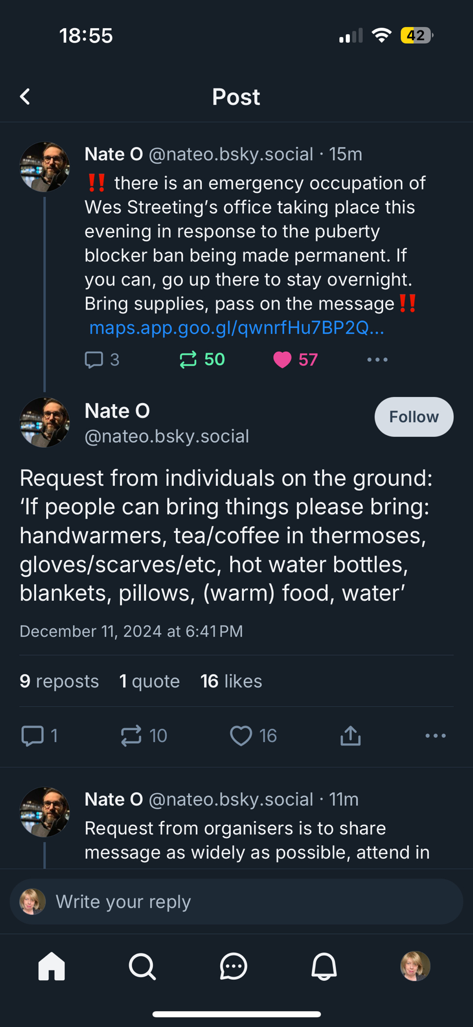Repost the main post with 10 reposts
The image size is (473, 1027).
131,735
